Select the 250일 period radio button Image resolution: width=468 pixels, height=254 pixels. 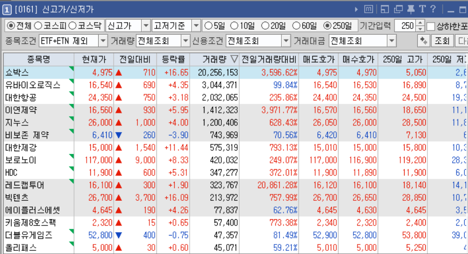click(x=327, y=26)
